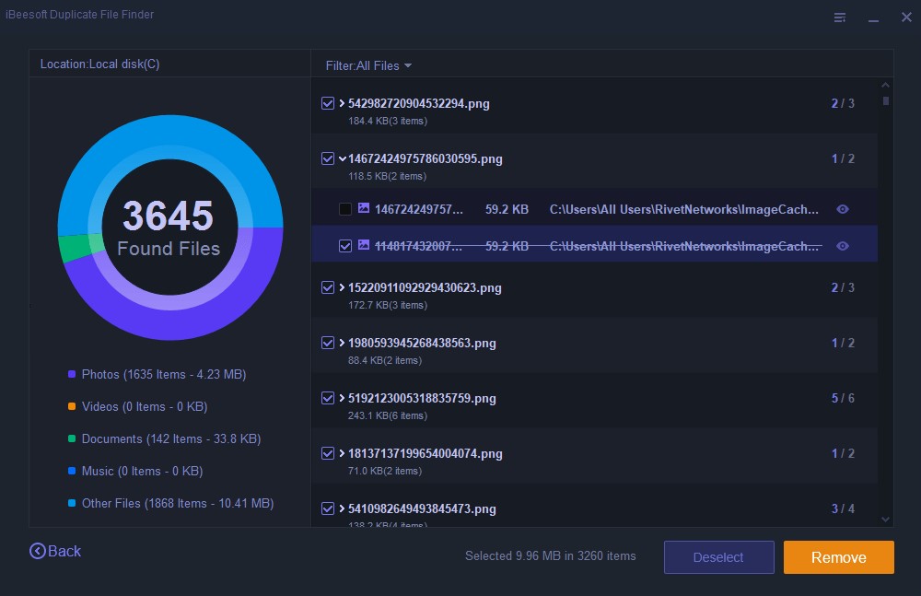The height and width of the screenshot is (596, 921).
Task: Click the Back arrow icon
Action: (x=38, y=551)
